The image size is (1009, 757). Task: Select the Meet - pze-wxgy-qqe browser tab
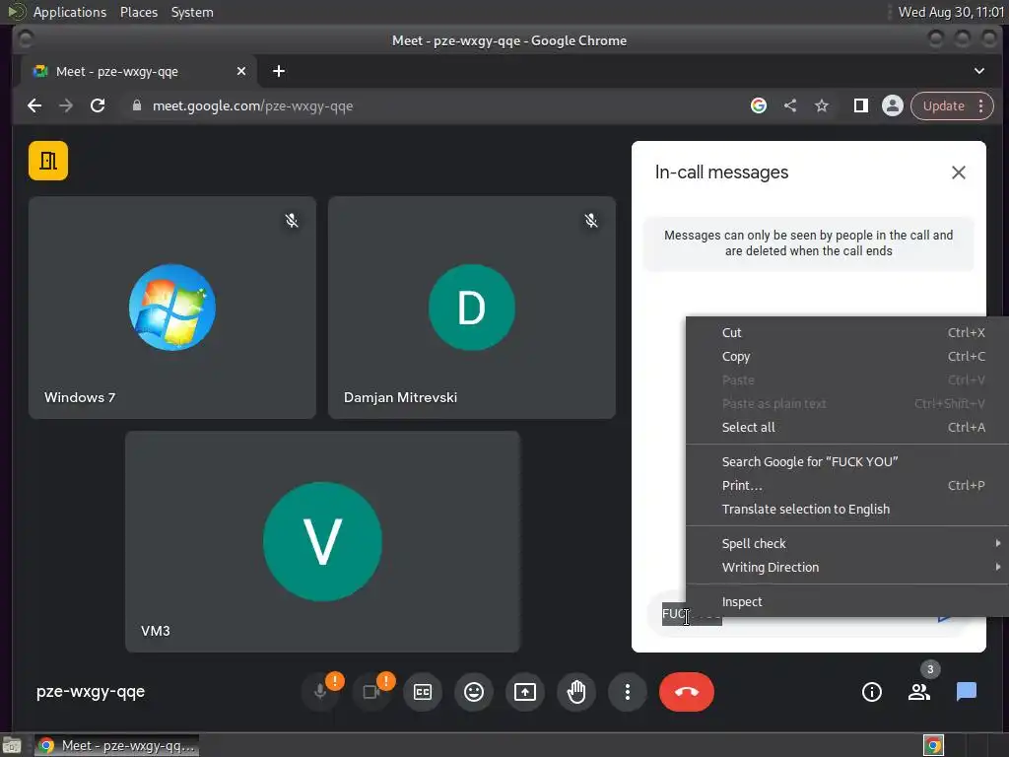click(x=139, y=71)
